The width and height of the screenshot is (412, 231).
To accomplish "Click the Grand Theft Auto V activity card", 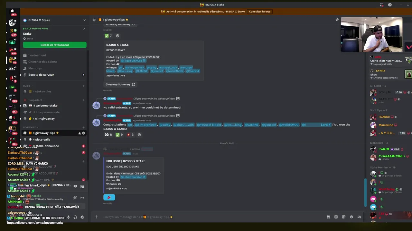I will pos(390,60).
